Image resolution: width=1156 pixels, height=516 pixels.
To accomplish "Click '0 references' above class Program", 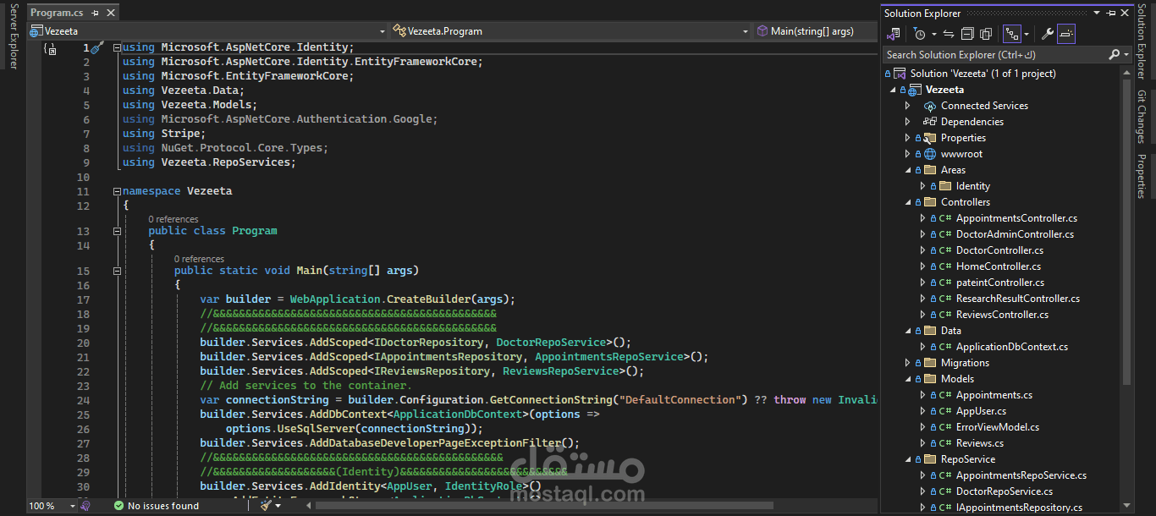I will click(x=173, y=219).
